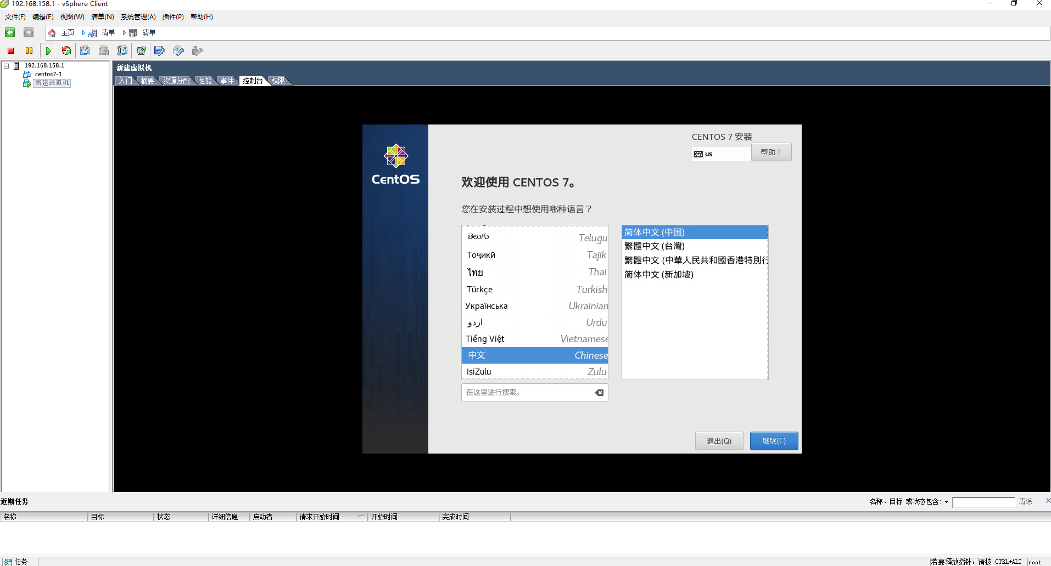The width and height of the screenshot is (1051, 566).
Task: Select Türkçe Turkish language
Action: (535, 289)
